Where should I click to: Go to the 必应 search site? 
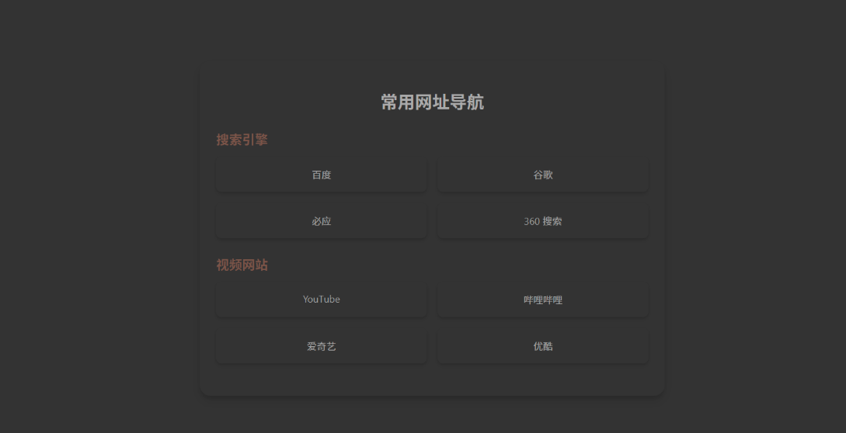tap(321, 221)
